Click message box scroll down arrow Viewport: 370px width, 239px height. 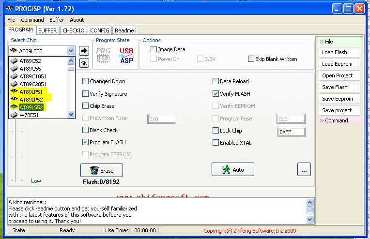309,219
